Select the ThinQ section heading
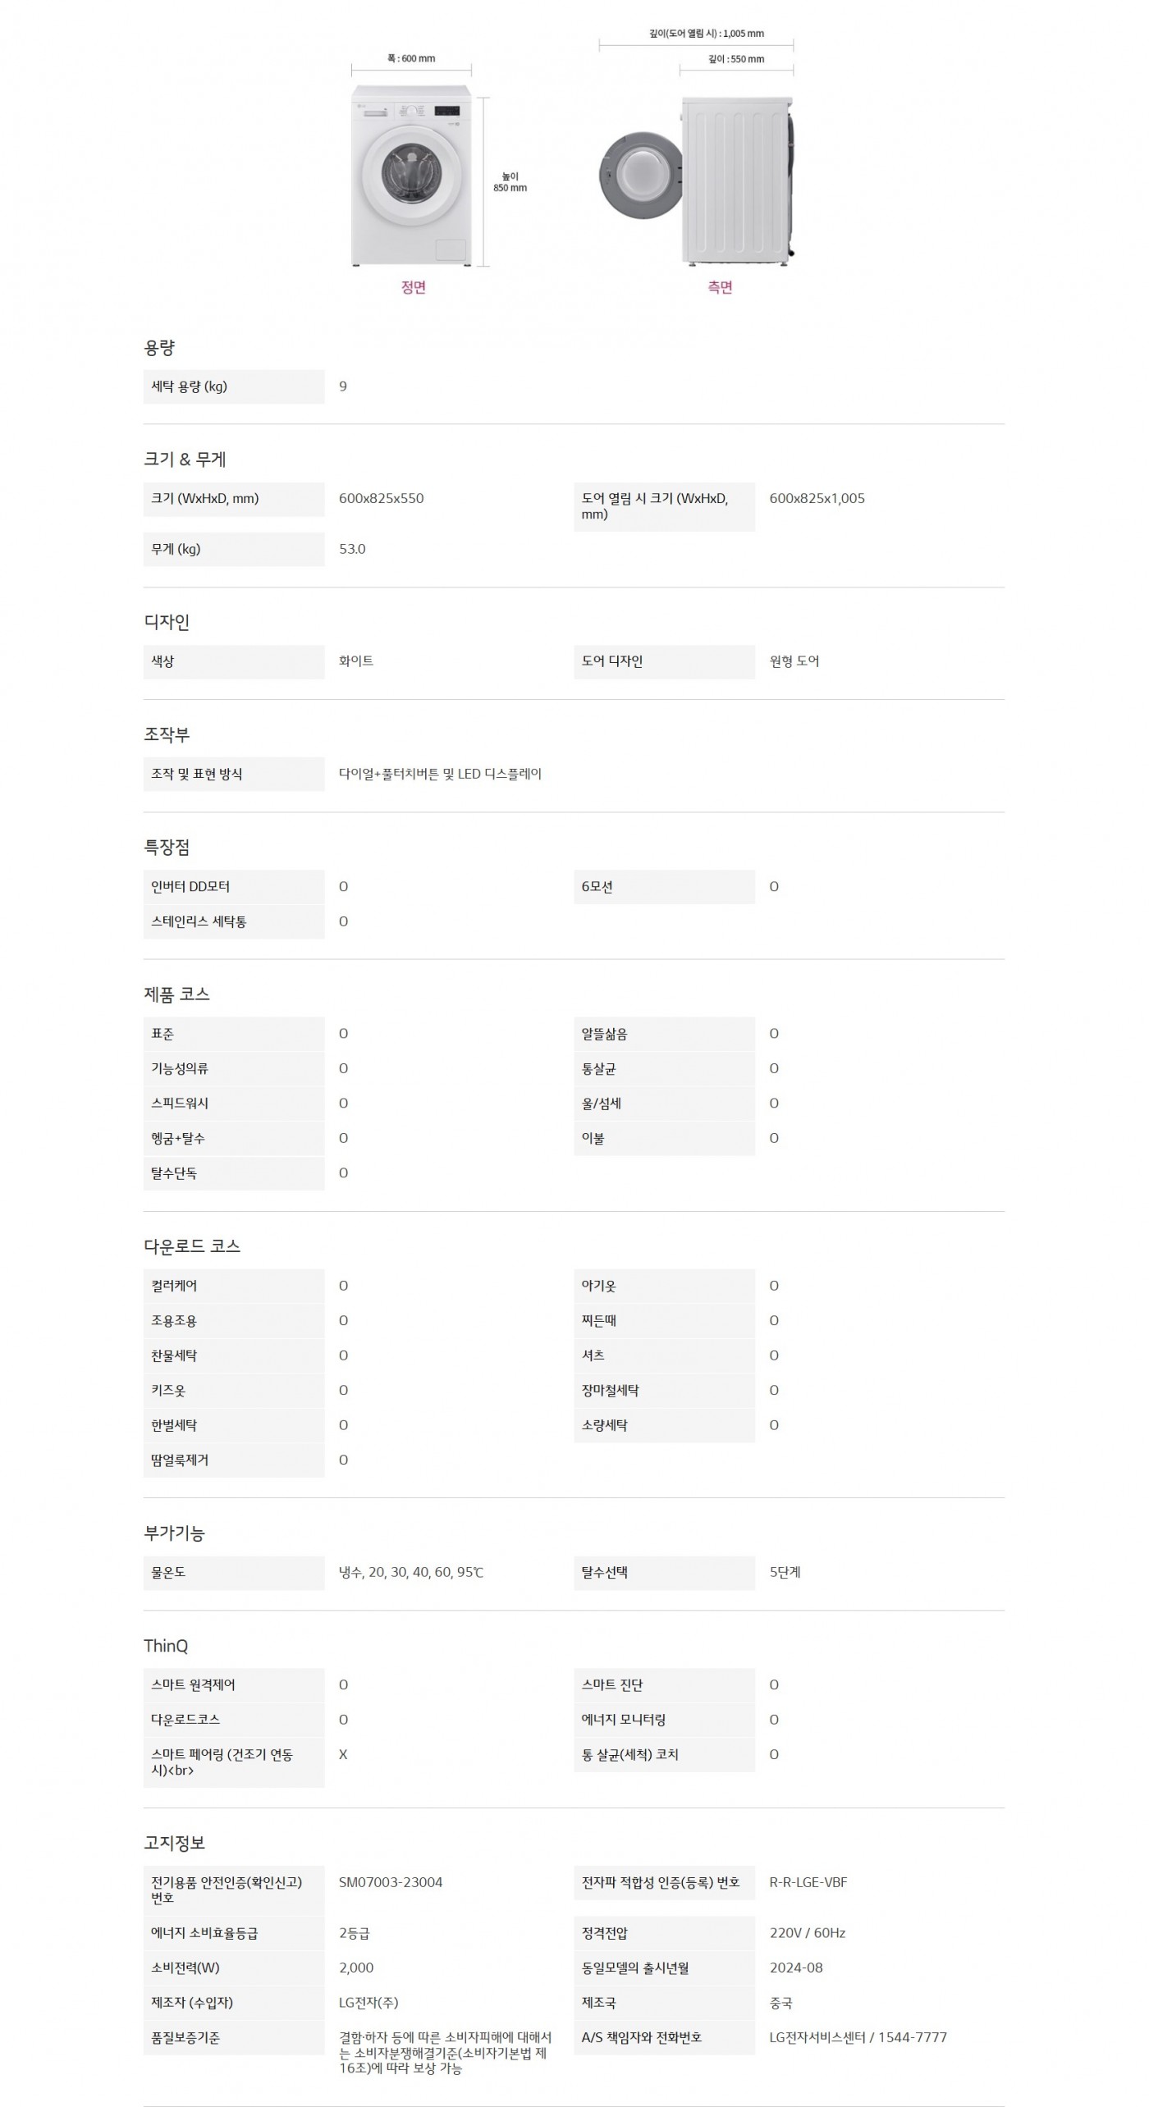The image size is (1149, 2107). click(166, 1646)
